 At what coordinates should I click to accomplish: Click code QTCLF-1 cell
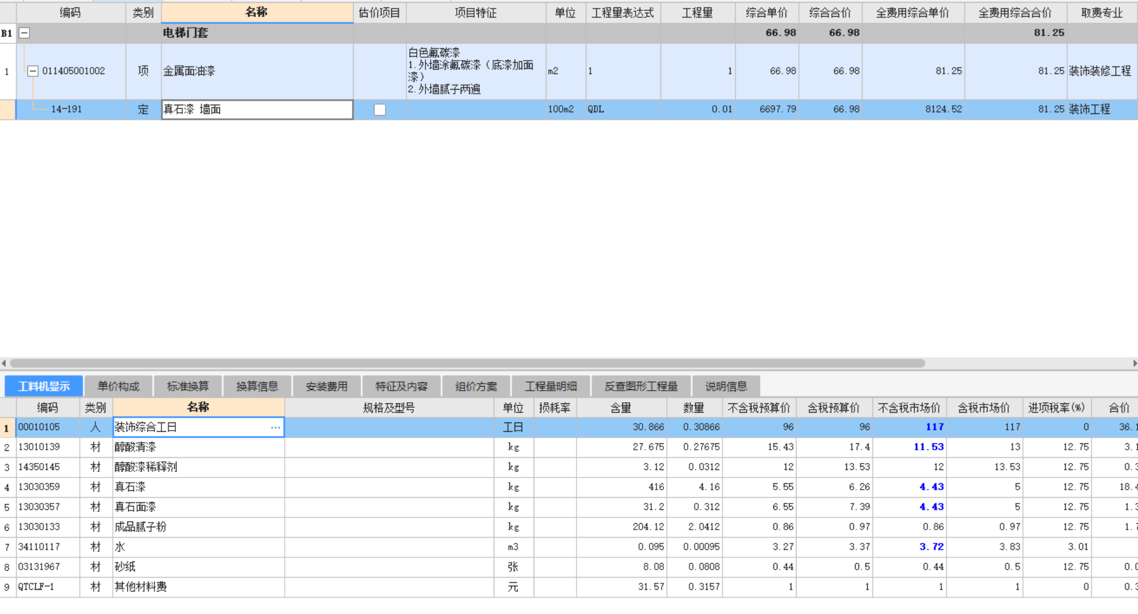pyautogui.click(x=47, y=587)
